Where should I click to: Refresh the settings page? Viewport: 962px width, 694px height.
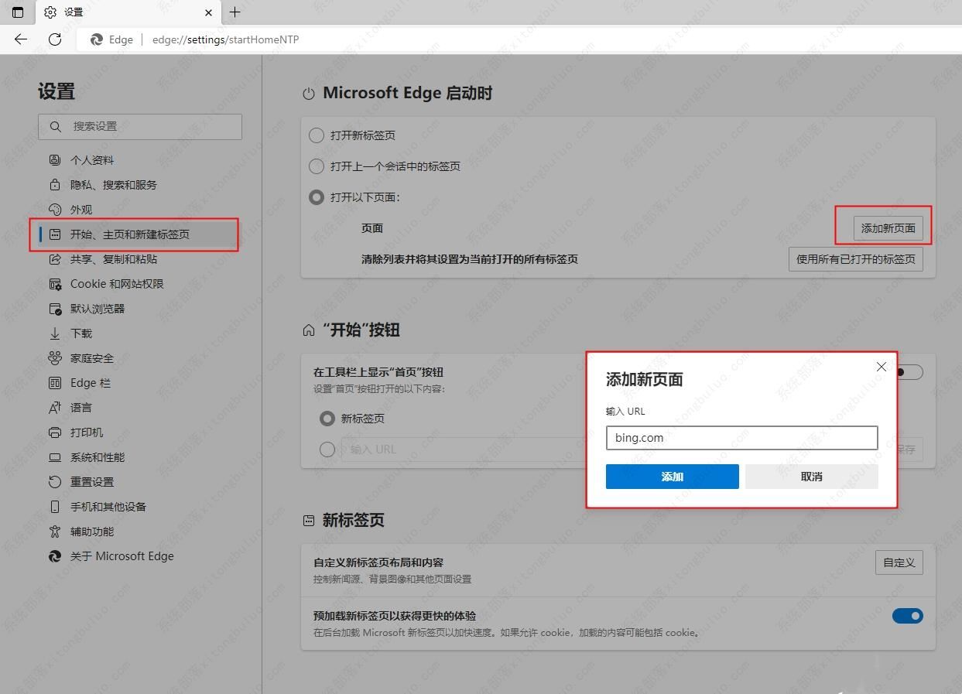click(55, 39)
